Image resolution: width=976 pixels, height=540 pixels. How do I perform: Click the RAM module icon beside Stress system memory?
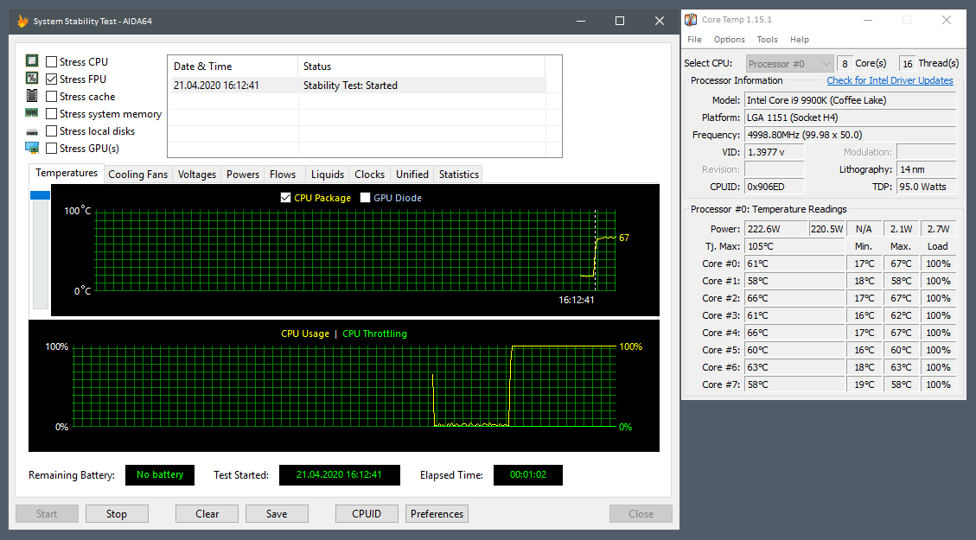click(x=32, y=113)
